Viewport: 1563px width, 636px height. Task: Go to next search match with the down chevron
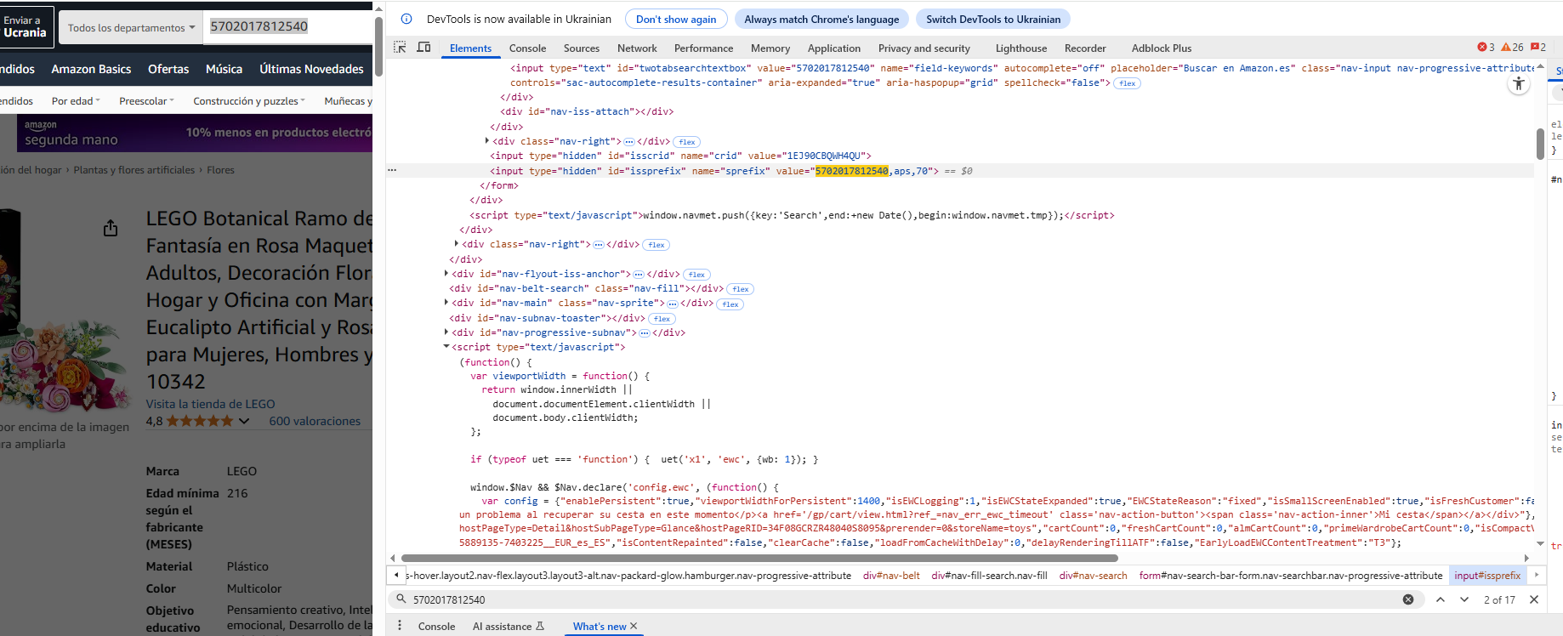click(1464, 599)
